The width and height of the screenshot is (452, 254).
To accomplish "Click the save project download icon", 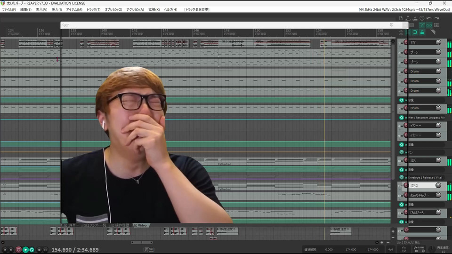I will pos(415,18).
